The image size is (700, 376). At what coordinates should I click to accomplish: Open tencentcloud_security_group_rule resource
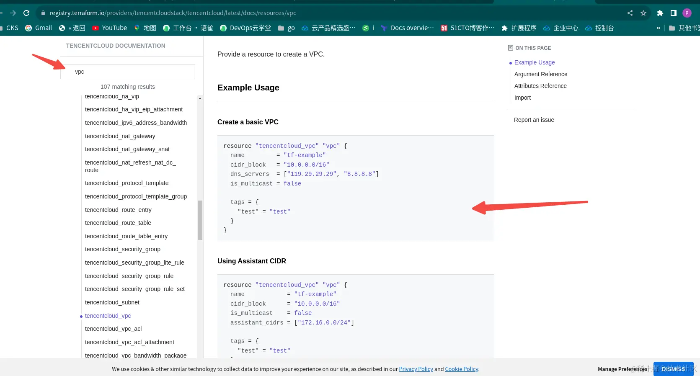[x=129, y=276]
